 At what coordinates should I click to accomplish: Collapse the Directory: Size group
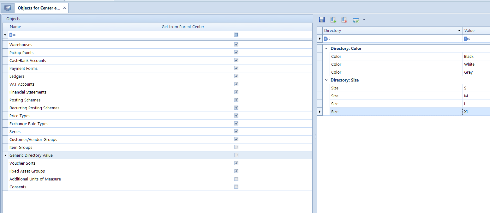326,80
